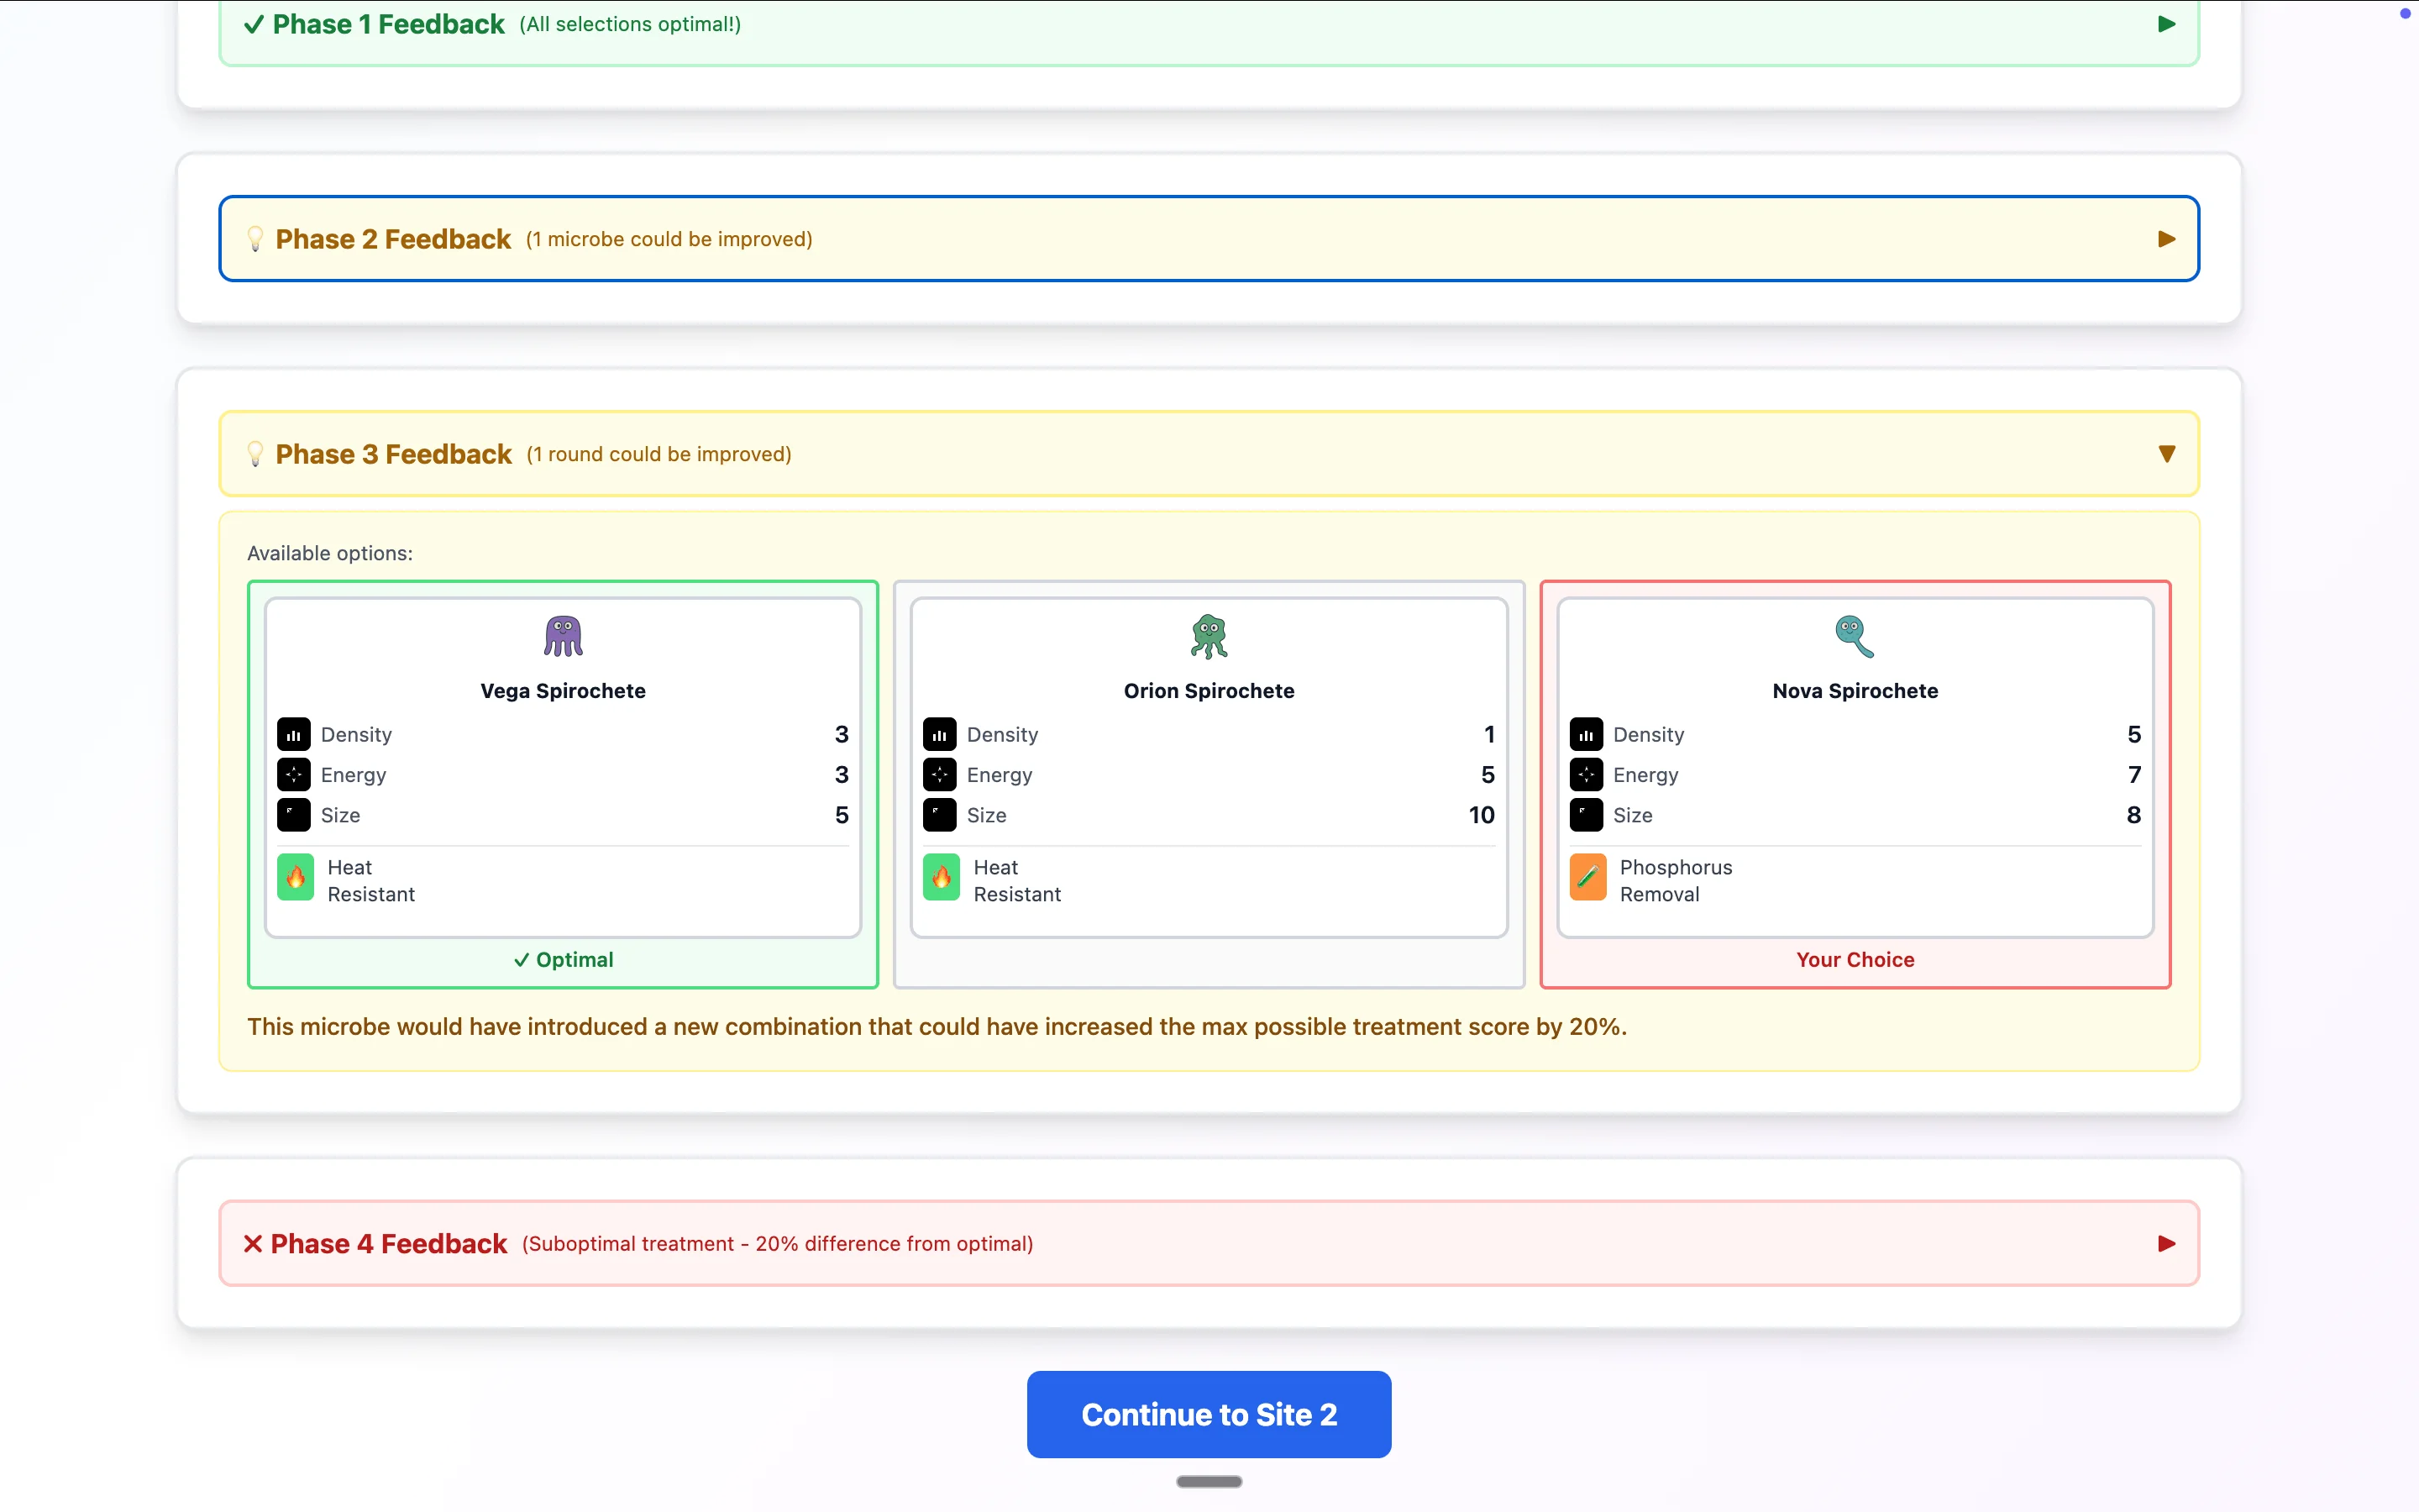Click the Energy icon on Orion Spirochete card
This screenshot has width=2419, height=1512.
938,775
